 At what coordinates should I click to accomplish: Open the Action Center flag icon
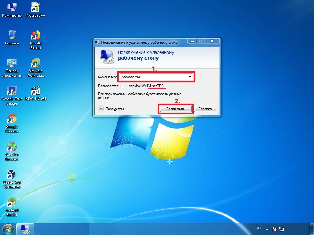[274, 229]
